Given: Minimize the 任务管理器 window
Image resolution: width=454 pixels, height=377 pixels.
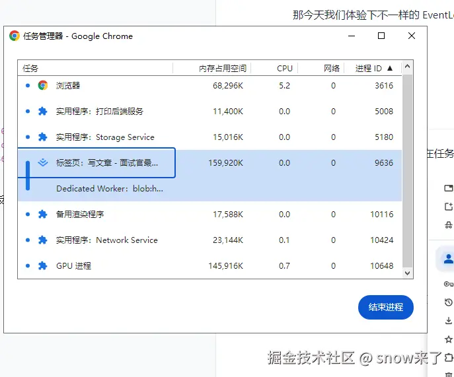Looking at the screenshot, I should [x=352, y=36].
